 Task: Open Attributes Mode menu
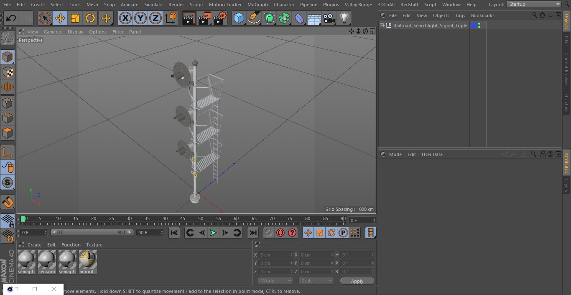[x=395, y=154]
